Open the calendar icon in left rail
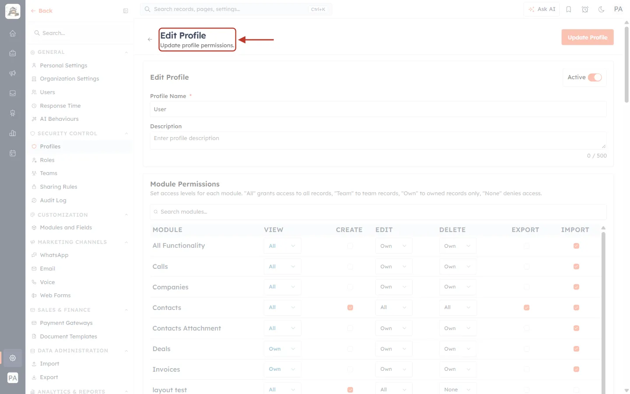The width and height of the screenshot is (630, 394). pyautogui.click(x=13, y=153)
